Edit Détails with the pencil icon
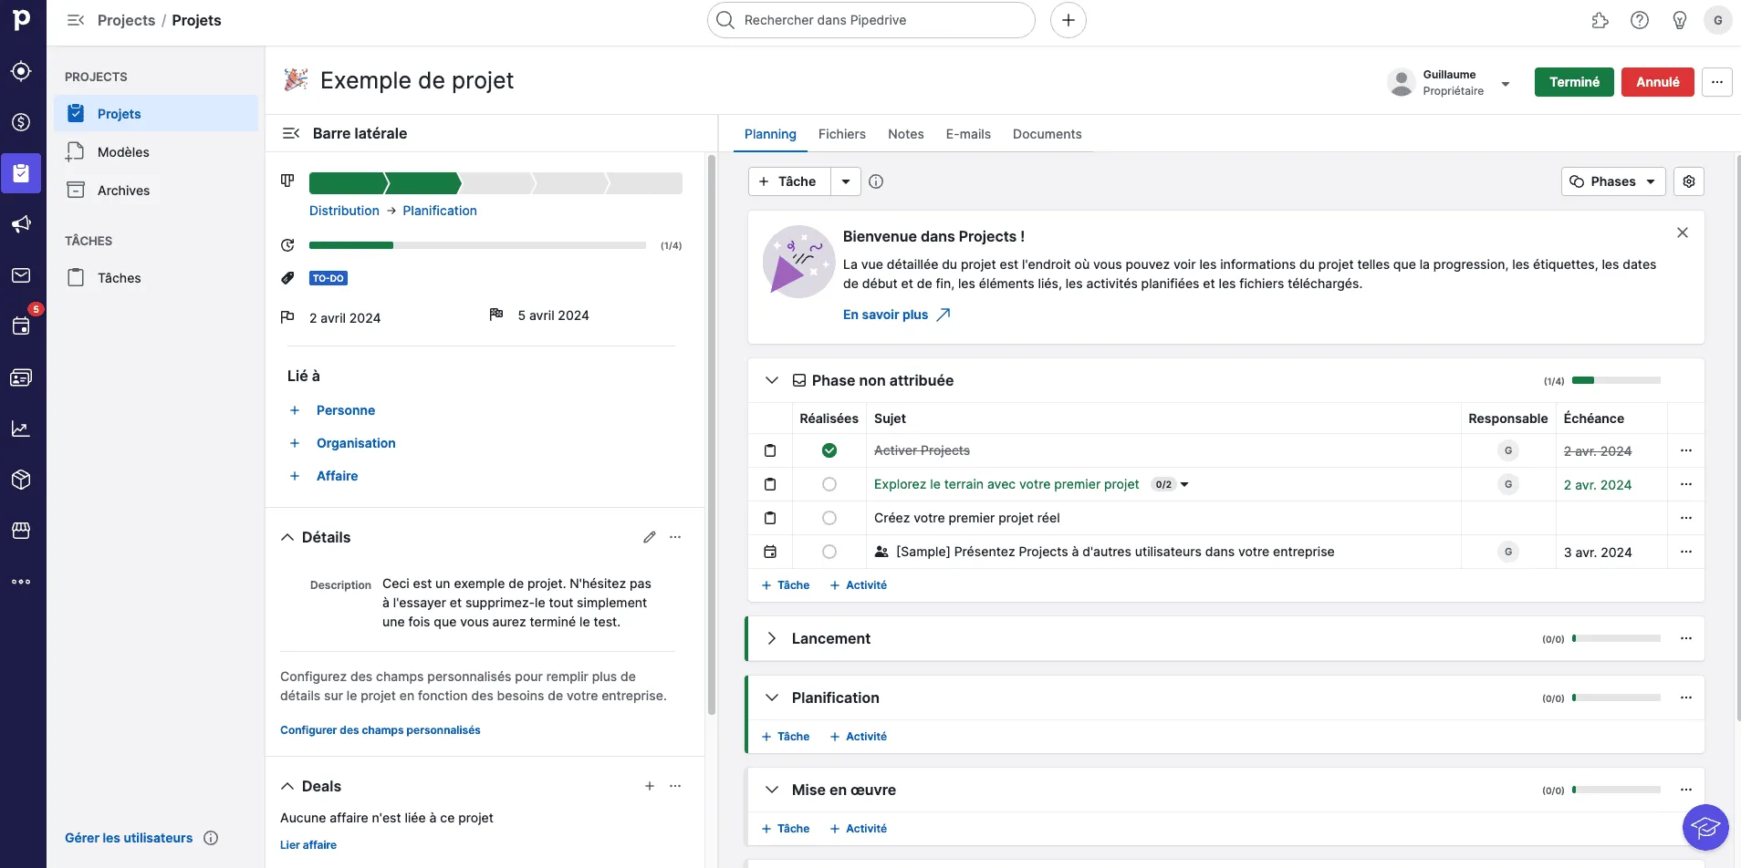 tap(650, 537)
